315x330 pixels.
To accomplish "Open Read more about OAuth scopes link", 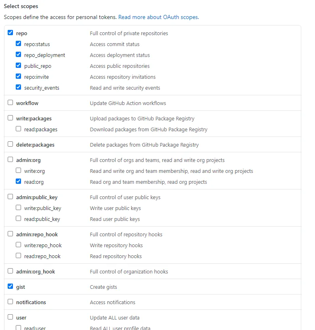I will 159,17.
